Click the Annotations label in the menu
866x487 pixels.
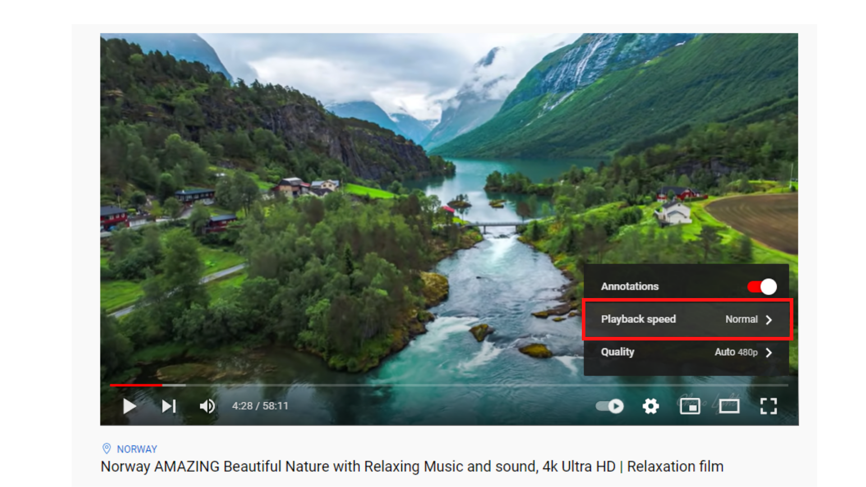click(x=630, y=286)
